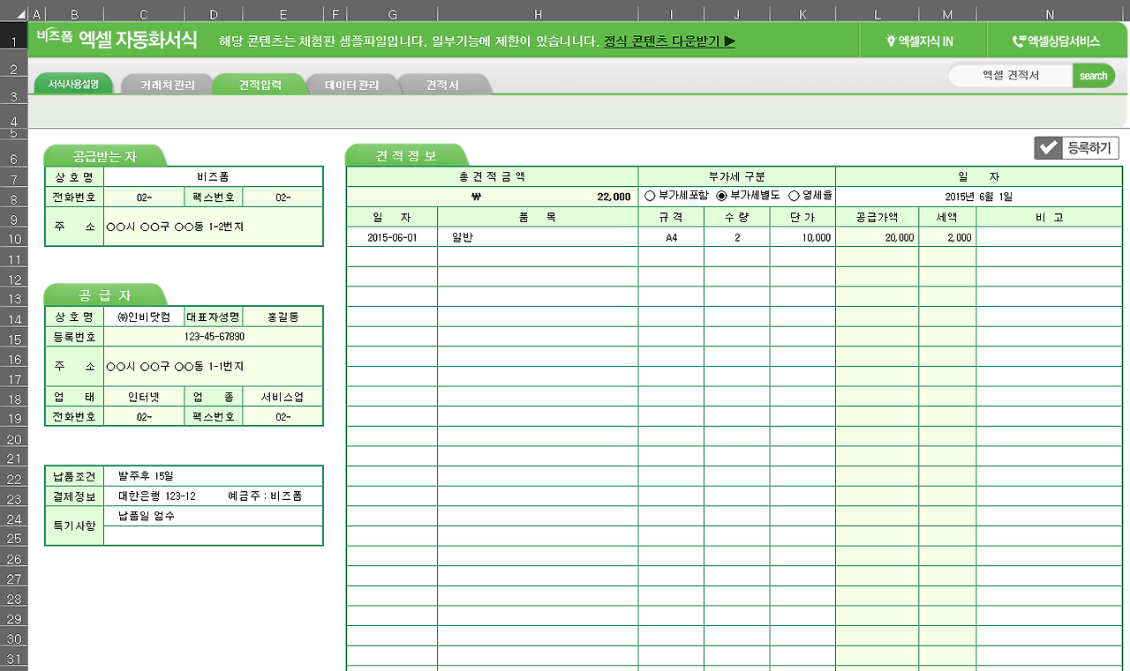This screenshot has width=1130, height=671.
Task: Select the 특기사항 label cell
Action: [74, 526]
